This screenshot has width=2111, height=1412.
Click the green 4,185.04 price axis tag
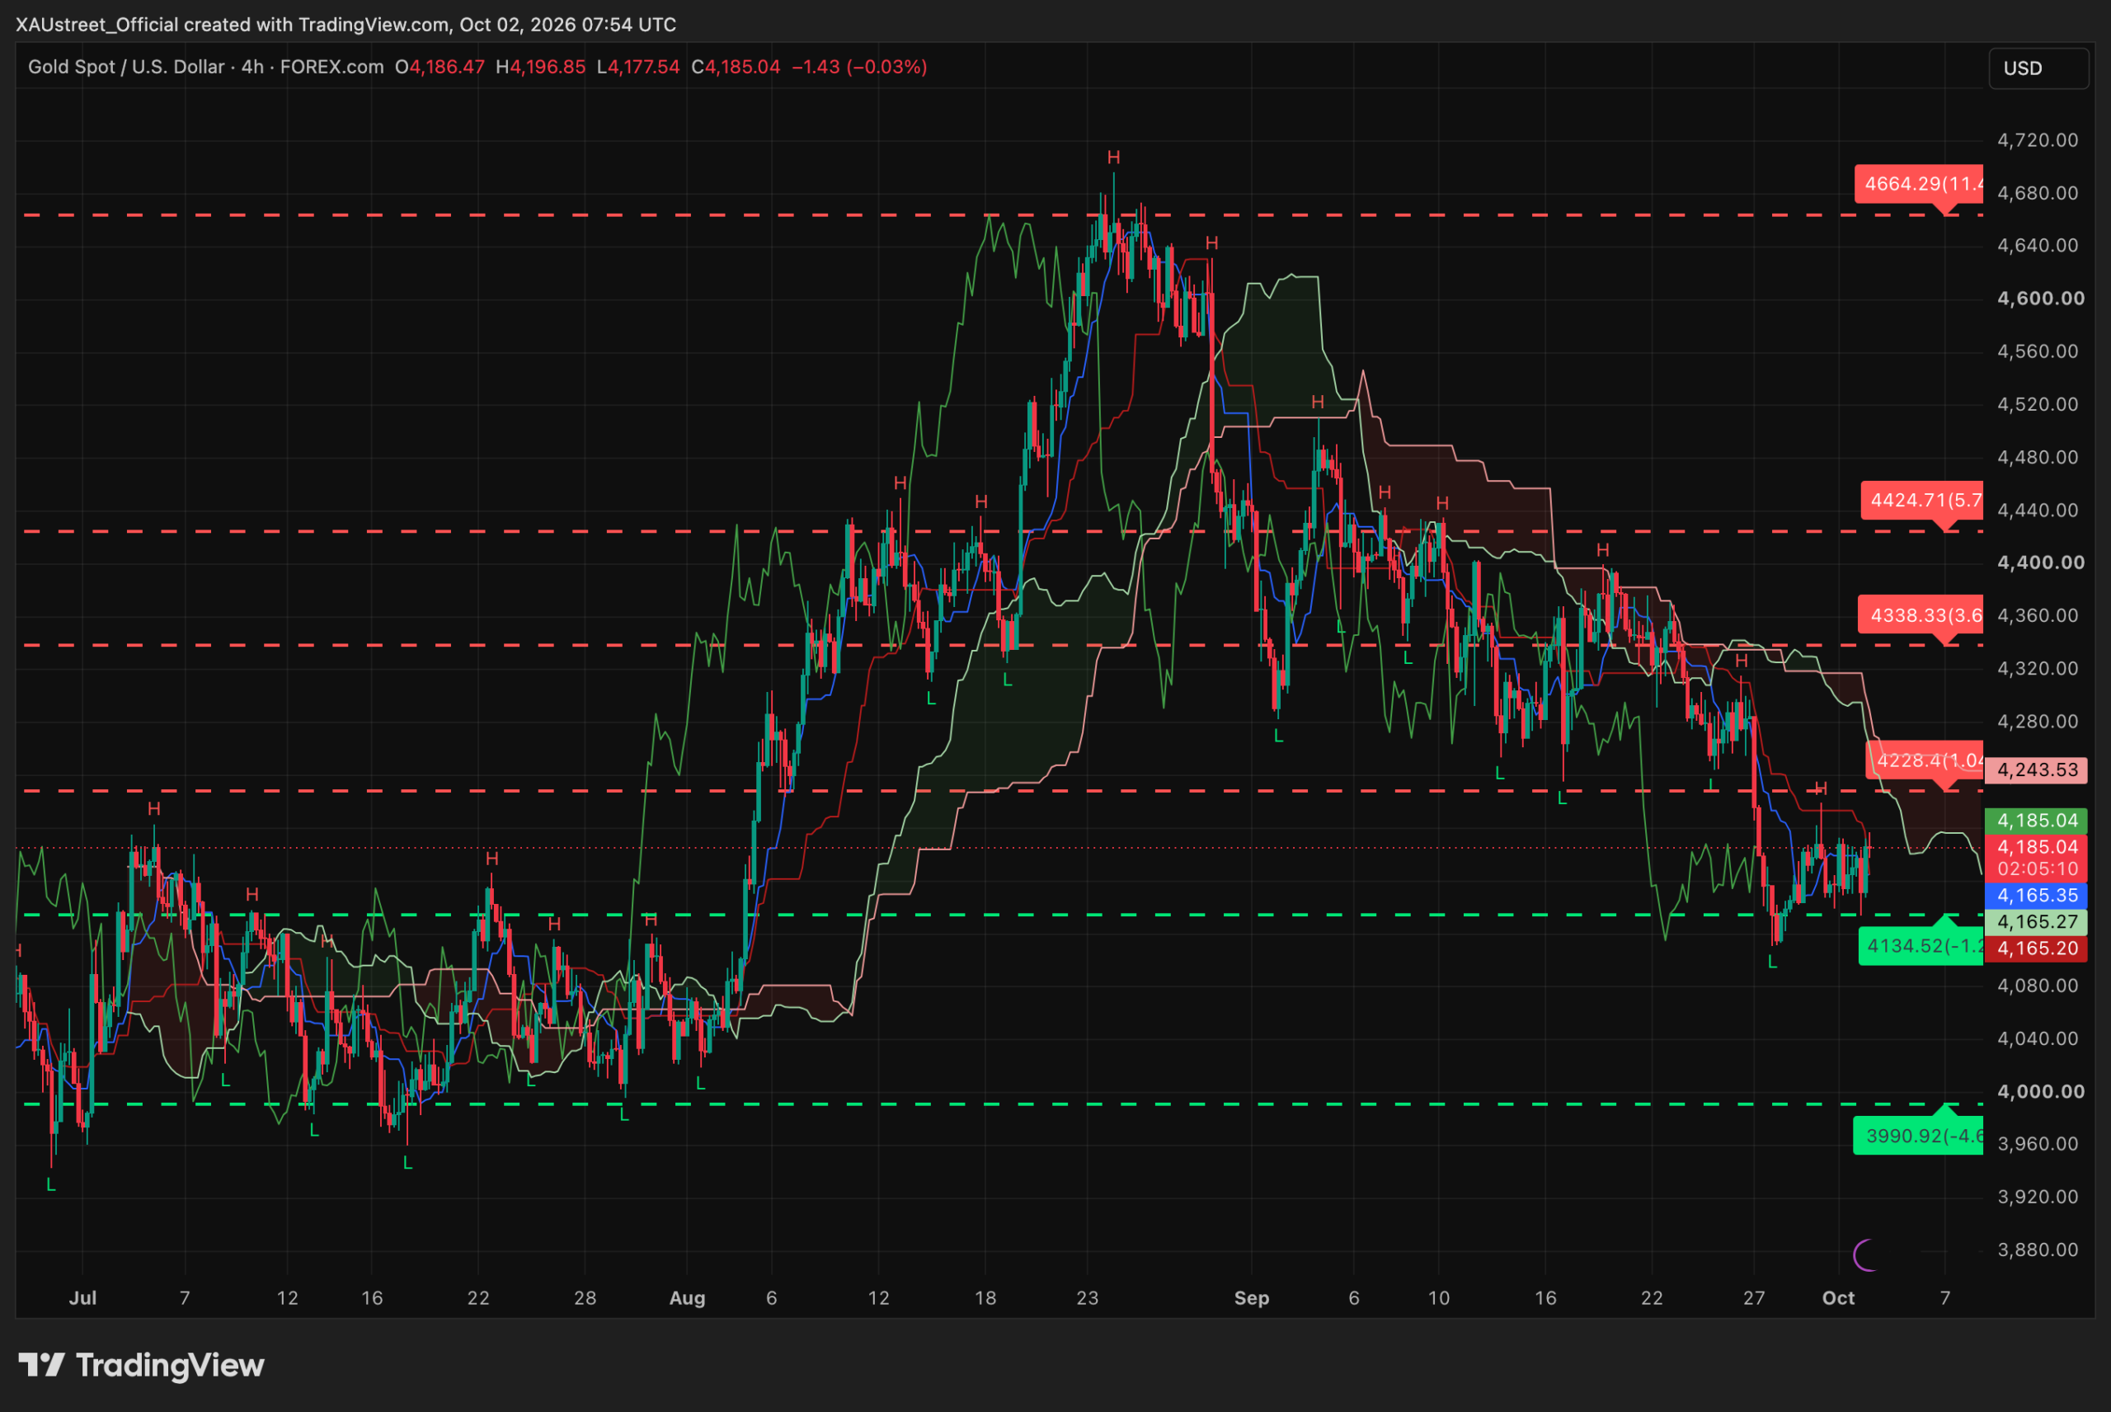click(2036, 821)
